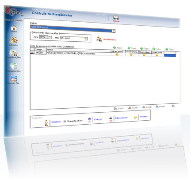Click the Listar Membros people icon
Image resolution: width=195 pixels, height=181 pixels.
tap(99, 39)
